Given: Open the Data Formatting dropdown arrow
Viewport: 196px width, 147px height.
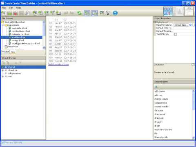Looking at the screenshot, I should tap(190, 25).
